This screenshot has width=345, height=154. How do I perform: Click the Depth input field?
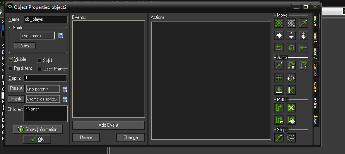pyautogui.click(x=45, y=78)
